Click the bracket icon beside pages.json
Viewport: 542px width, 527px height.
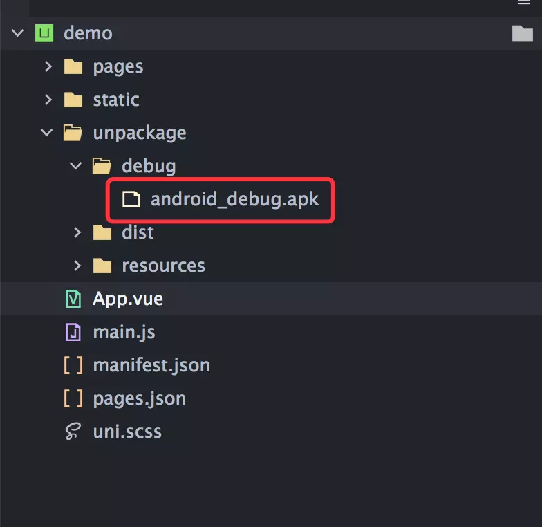click(x=73, y=398)
